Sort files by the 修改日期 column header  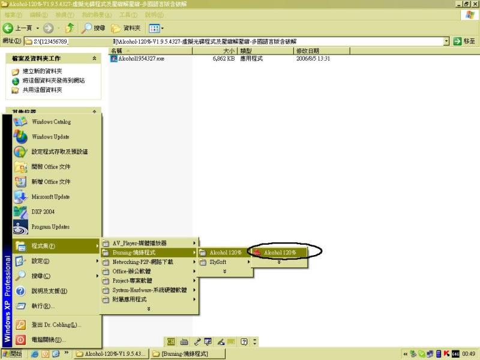322,51
